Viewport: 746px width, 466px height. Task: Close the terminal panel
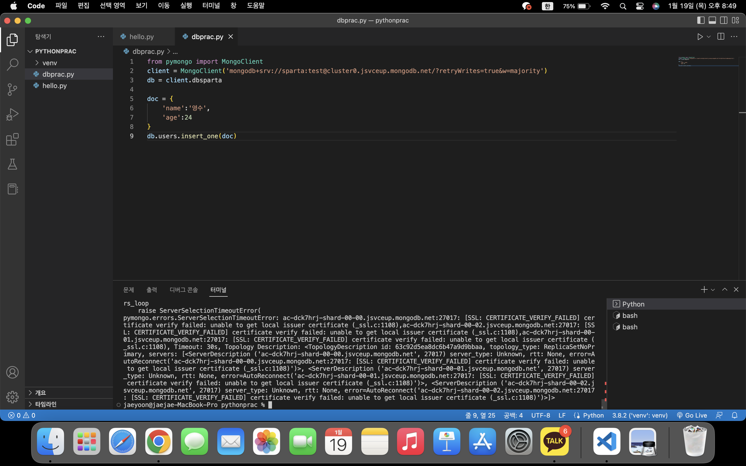(x=736, y=289)
